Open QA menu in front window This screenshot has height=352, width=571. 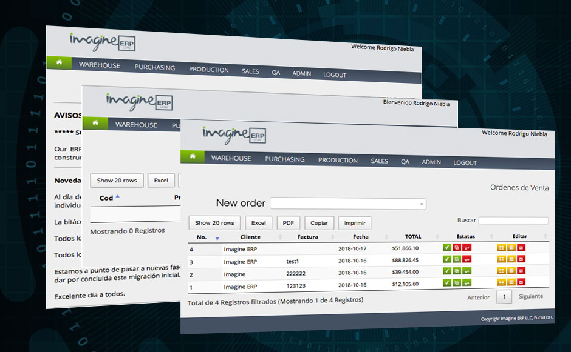[x=405, y=162]
